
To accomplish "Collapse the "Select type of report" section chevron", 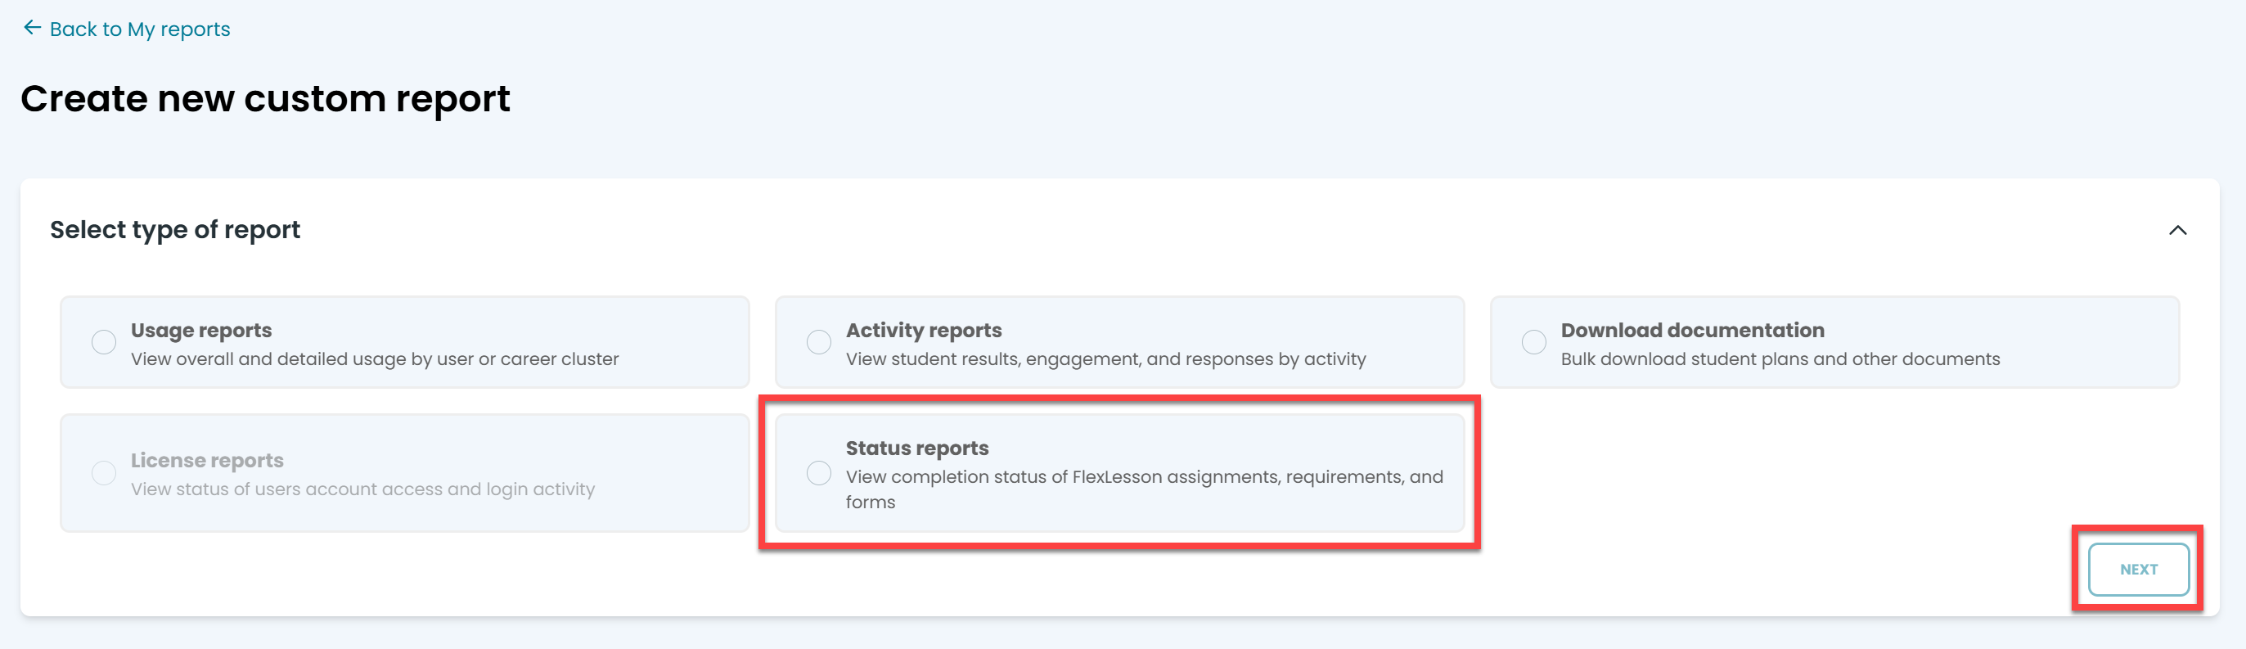I will pyautogui.click(x=2177, y=230).
